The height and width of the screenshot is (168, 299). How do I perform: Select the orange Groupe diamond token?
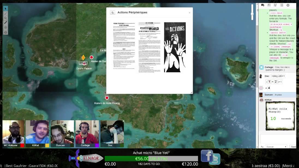pyautogui.click(x=83, y=57)
